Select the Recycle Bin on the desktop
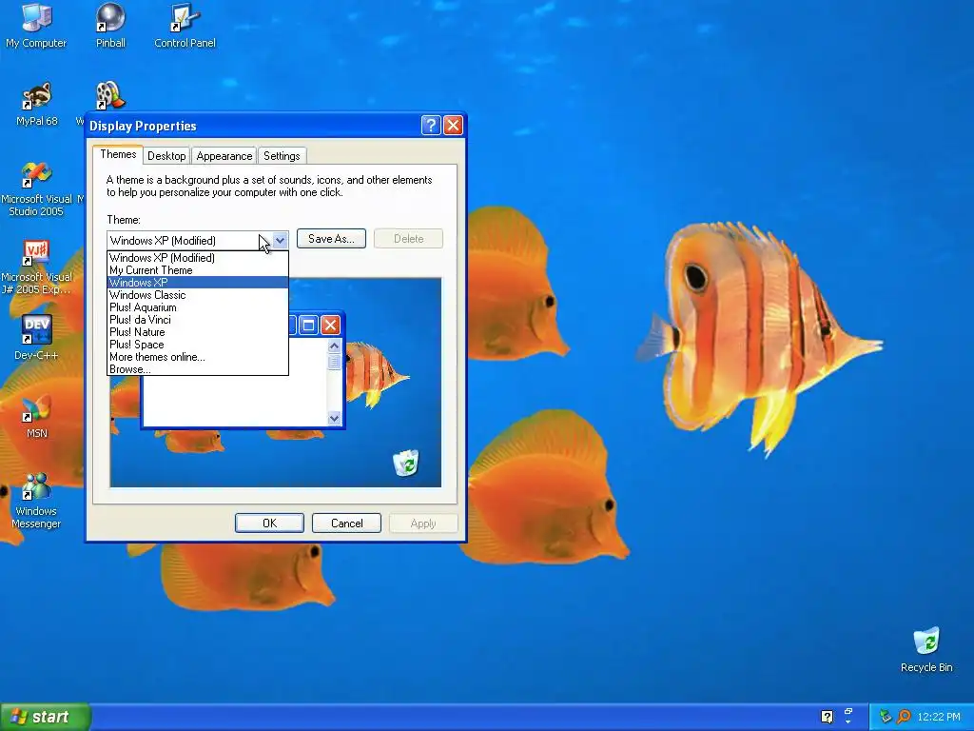 pyautogui.click(x=926, y=649)
